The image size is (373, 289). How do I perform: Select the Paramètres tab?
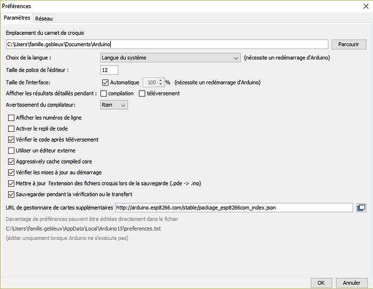[x=17, y=18]
